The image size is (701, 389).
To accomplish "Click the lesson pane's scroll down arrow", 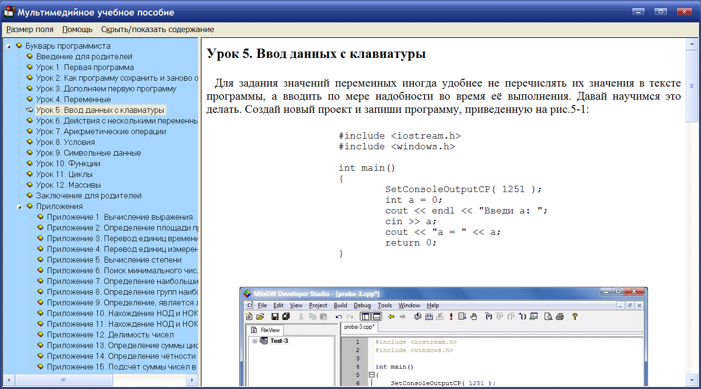I will click(692, 379).
